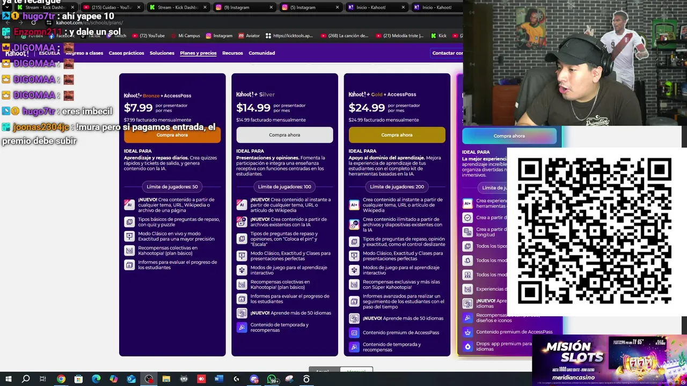Open Microsoft Store from the taskbar
This screenshot has height=386, width=687.
pyautogui.click(x=78, y=379)
